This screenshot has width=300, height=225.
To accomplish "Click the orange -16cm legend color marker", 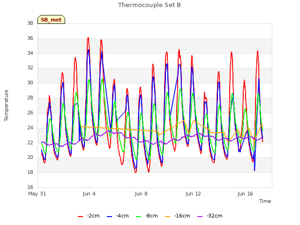I will 168,217.
